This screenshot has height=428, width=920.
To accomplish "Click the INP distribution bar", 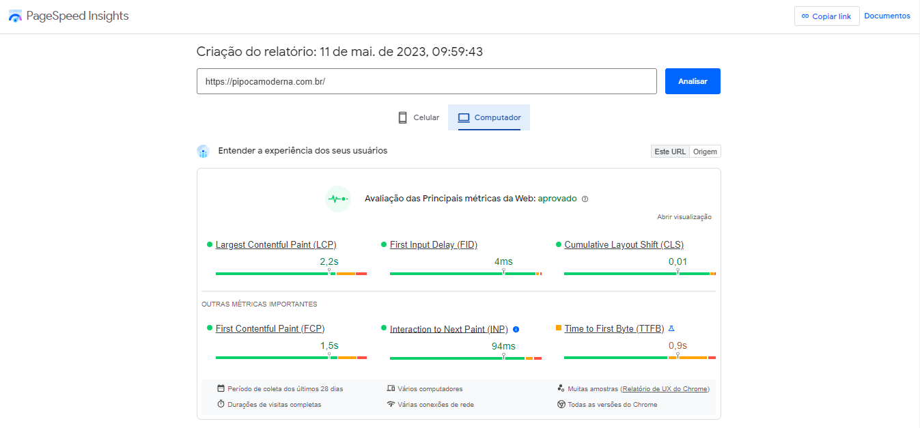I will tap(466, 358).
